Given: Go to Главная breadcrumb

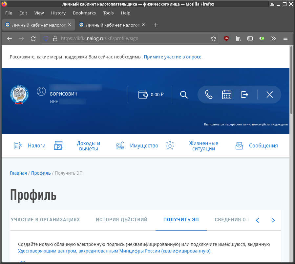Looking at the screenshot, I should [18, 173].
